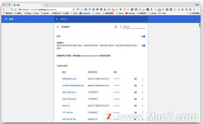Expand the 股票 bookmark folder
203x124 pixels.
[66, 13]
